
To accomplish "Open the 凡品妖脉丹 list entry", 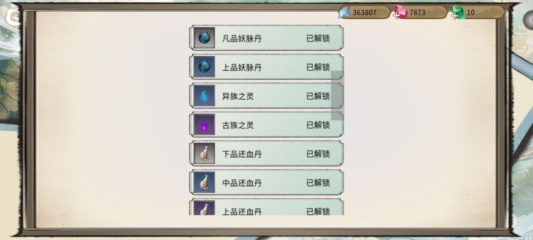I will point(266,38).
